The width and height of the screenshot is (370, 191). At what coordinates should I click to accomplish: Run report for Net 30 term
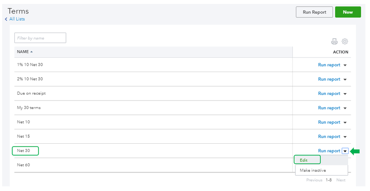pos(329,151)
